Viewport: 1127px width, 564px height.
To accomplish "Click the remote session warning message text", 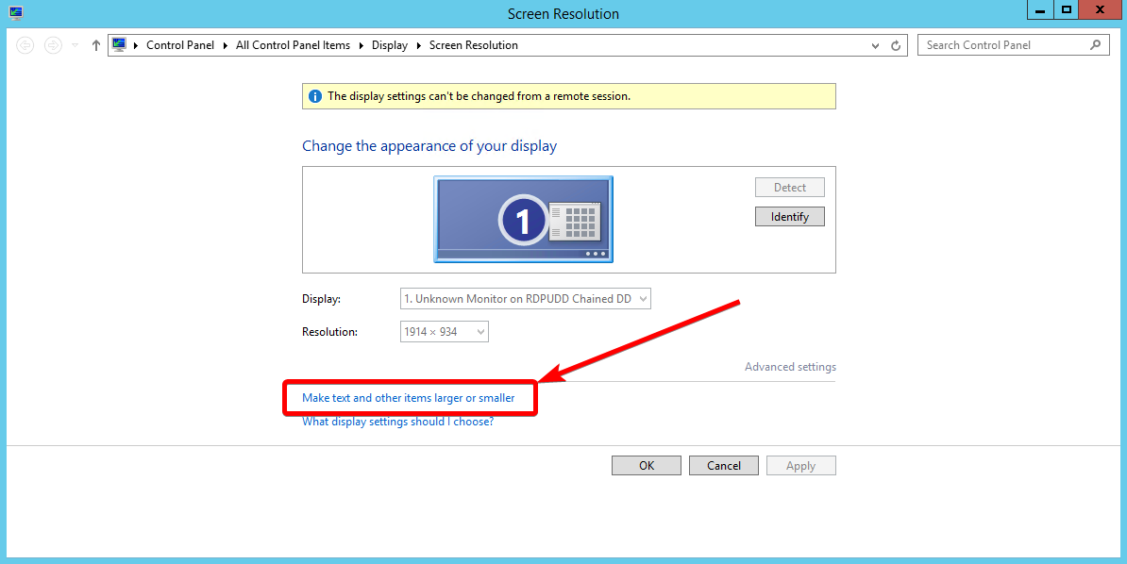I will pyautogui.click(x=479, y=96).
